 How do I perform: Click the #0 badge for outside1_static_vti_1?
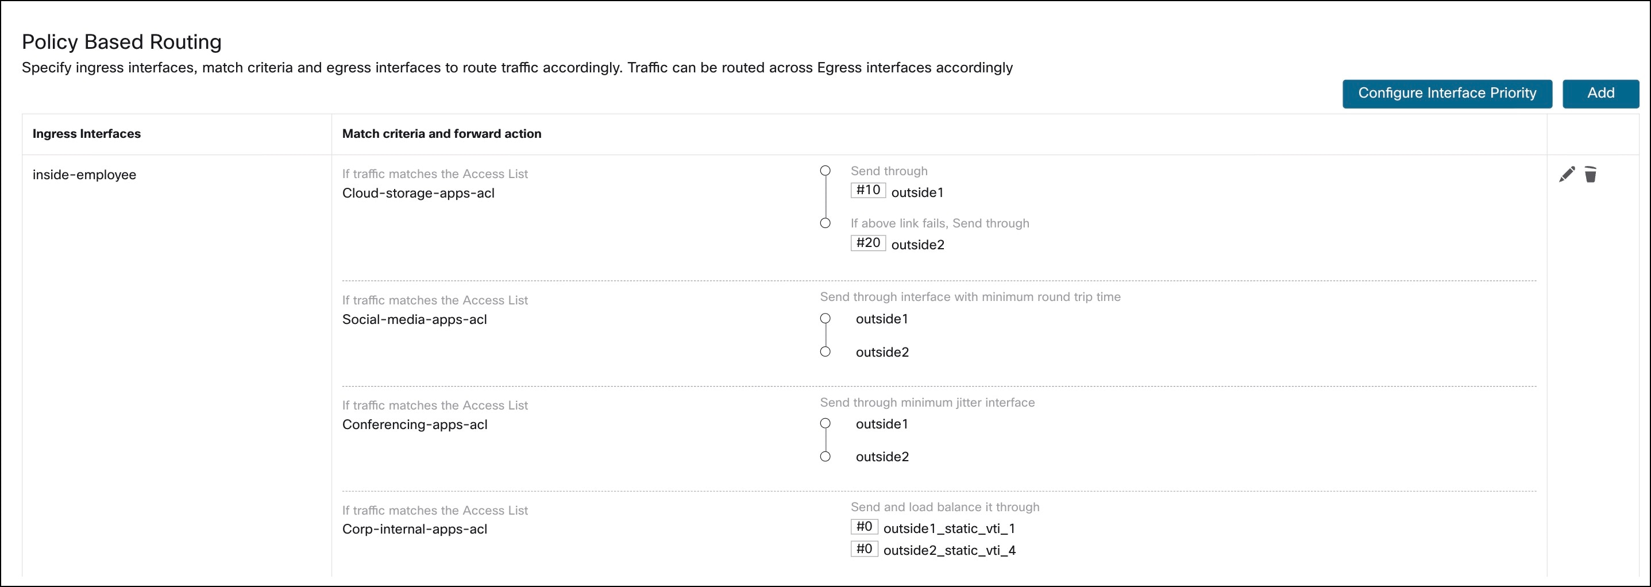coord(864,527)
